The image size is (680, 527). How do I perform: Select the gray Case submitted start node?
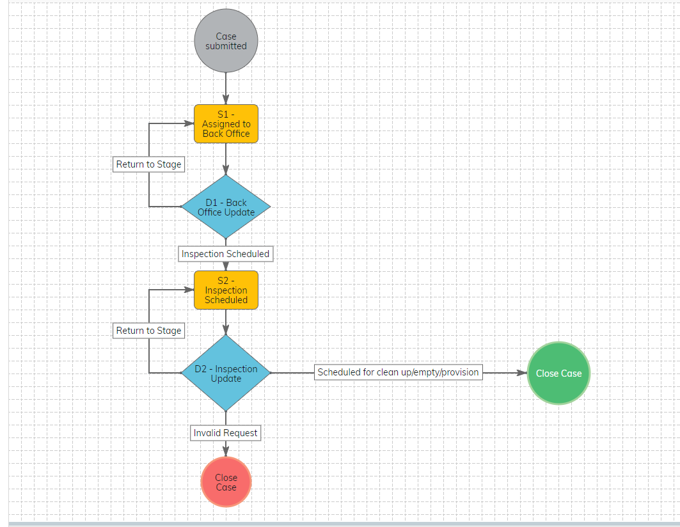(226, 41)
